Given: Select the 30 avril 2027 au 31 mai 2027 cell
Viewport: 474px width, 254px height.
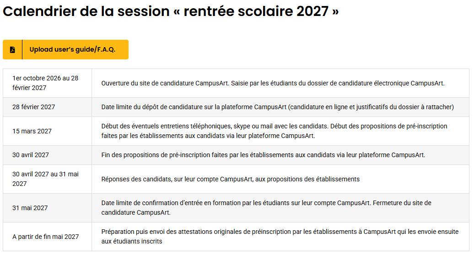Looking at the screenshot, I should tap(48, 179).
